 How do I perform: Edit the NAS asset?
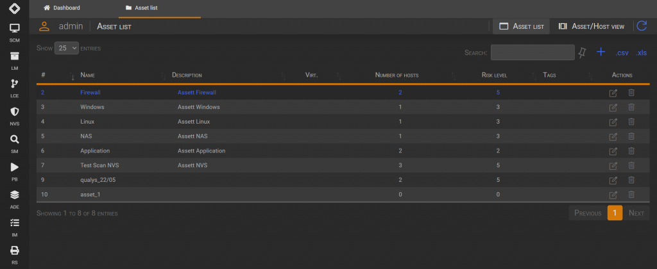(x=613, y=137)
